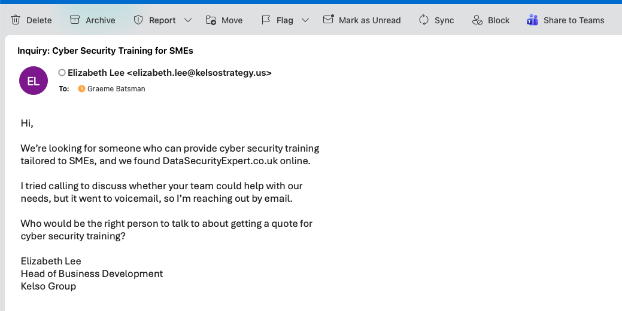Click the Share to Teams label
Image resolution: width=622 pixels, height=311 pixels.
coord(574,20)
